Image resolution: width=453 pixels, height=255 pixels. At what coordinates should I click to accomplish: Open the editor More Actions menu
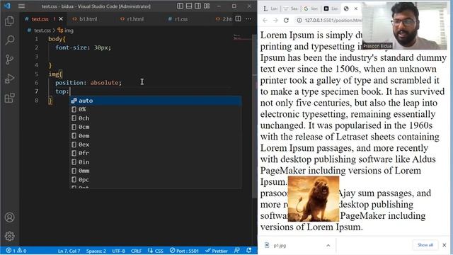click(248, 19)
